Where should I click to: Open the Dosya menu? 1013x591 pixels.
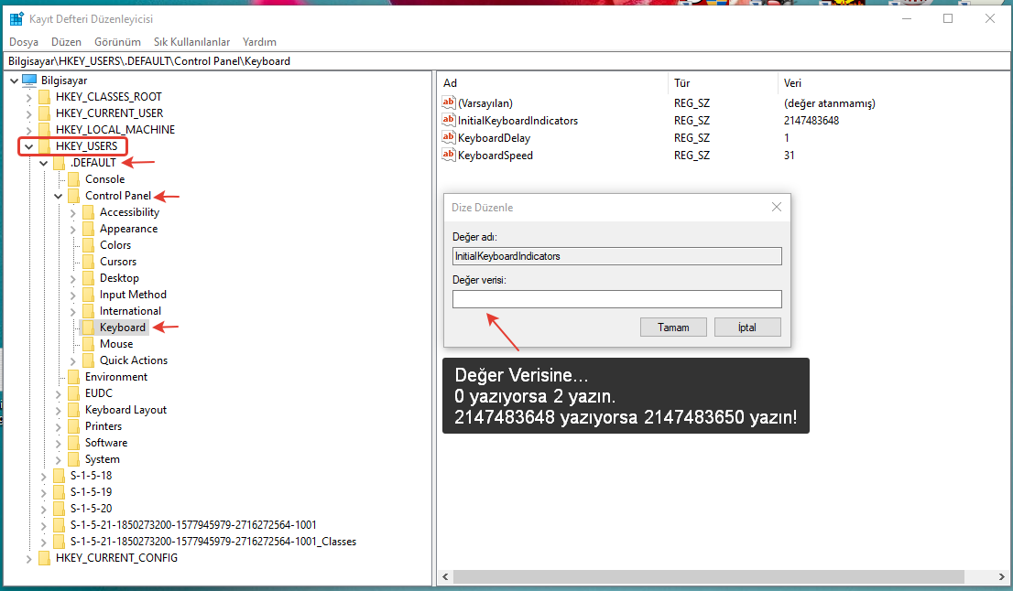point(24,42)
